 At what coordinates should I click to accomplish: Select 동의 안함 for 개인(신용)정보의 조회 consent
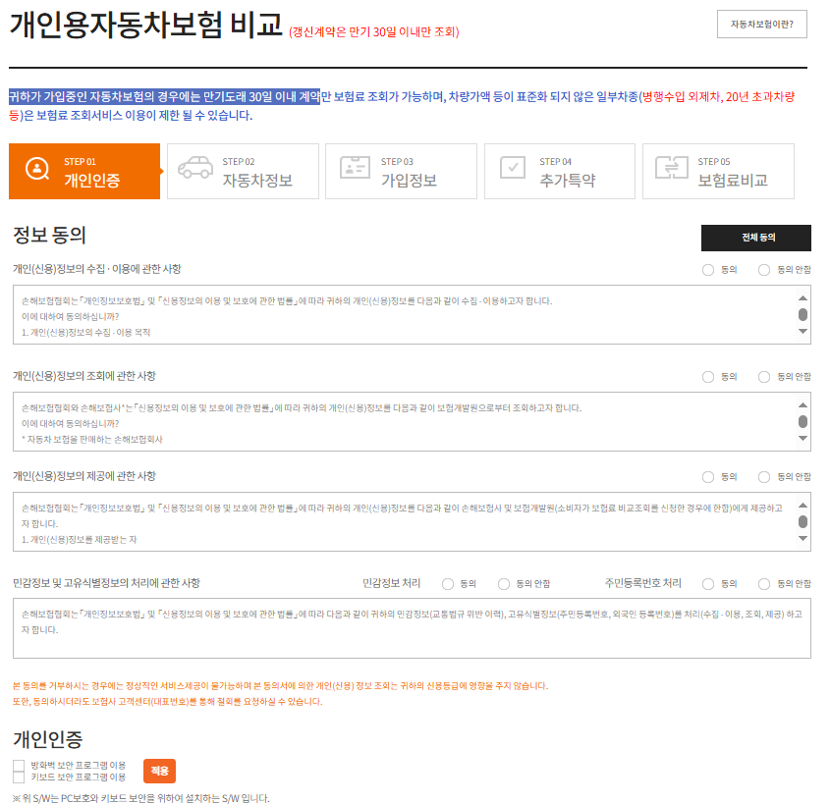(x=764, y=377)
